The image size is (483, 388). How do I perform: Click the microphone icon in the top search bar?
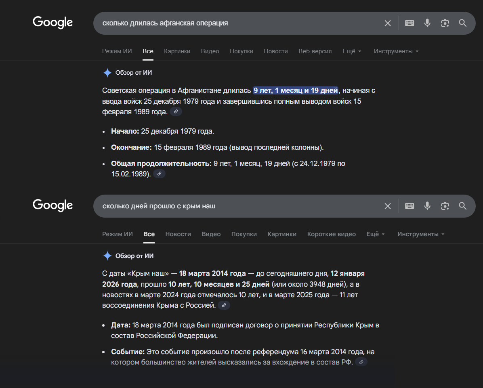[x=427, y=23]
